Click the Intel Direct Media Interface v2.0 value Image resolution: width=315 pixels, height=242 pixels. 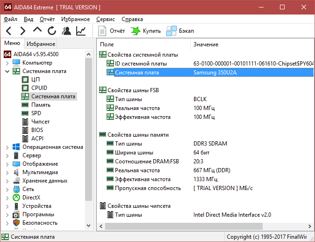232,215
